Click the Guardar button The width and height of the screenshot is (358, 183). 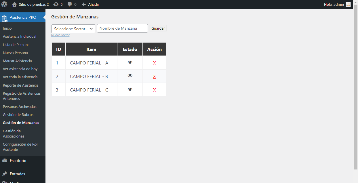point(158,28)
